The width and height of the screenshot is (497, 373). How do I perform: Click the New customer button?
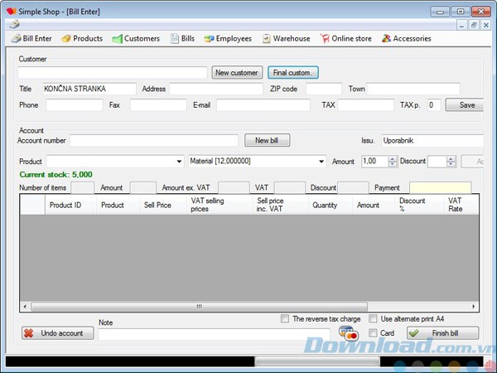click(237, 73)
